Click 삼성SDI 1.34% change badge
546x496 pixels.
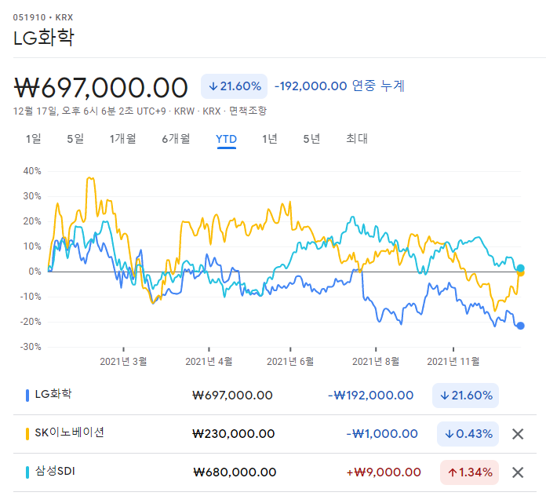coord(469,472)
